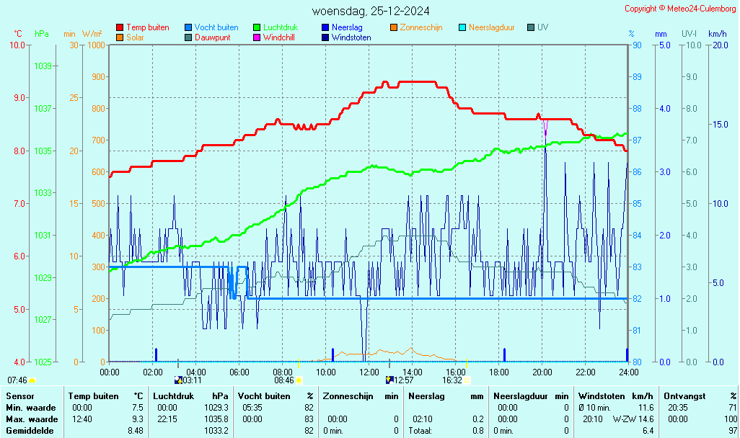Click the red Temp buiten legend square
This screenshot has width=740, height=438.
(120, 27)
